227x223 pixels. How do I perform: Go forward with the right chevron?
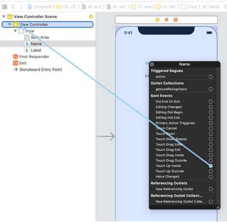pos(21,6)
